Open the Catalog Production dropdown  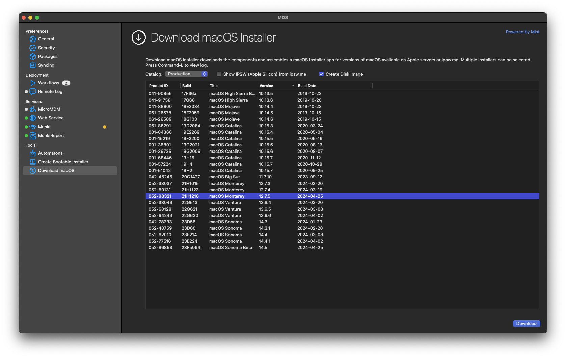coord(186,74)
